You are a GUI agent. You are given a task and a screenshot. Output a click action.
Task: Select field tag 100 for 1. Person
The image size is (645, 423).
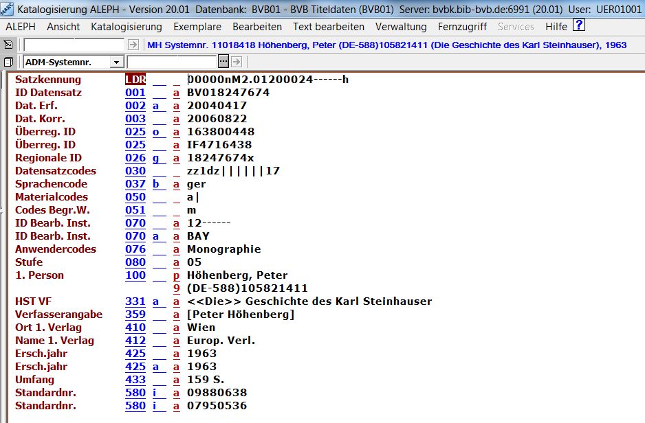135,275
